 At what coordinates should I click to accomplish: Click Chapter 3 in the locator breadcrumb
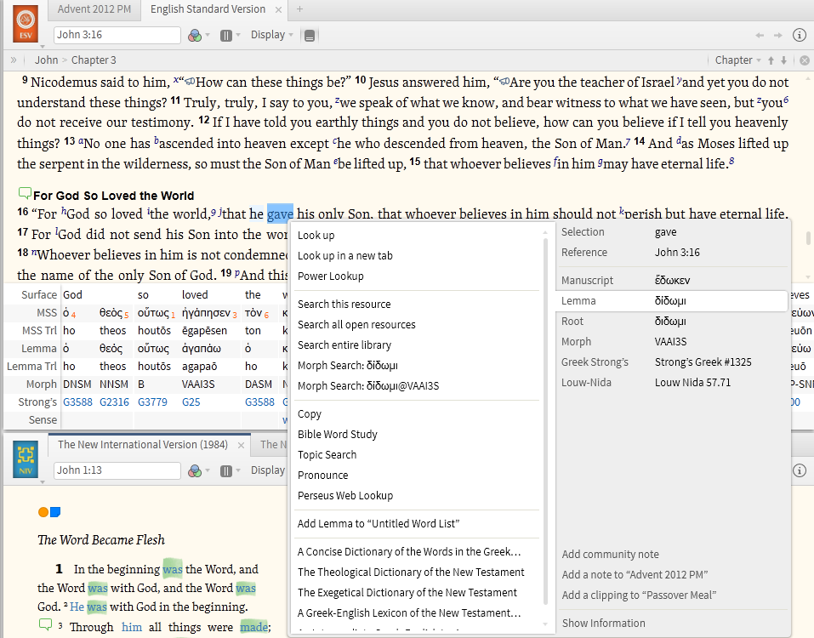pos(94,60)
